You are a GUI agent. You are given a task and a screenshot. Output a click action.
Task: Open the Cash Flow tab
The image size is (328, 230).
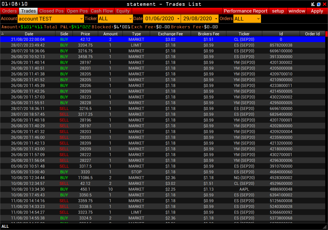pos(102,11)
